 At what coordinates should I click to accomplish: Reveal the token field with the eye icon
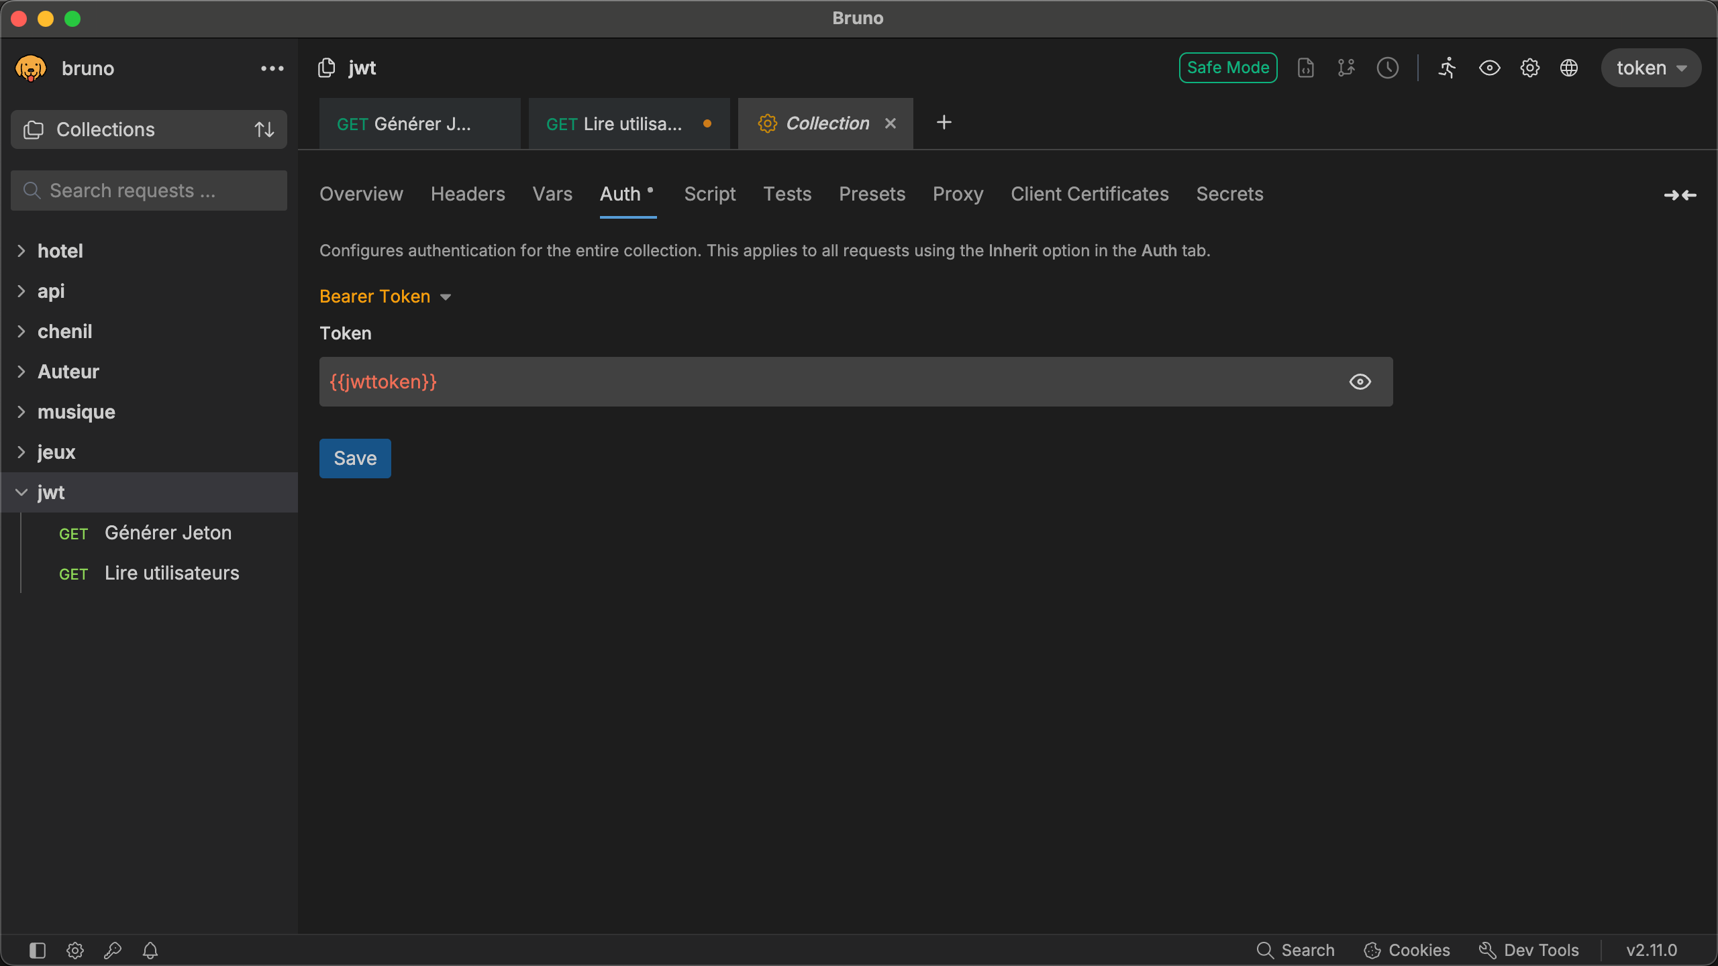pyautogui.click(x=1360, y=382)
